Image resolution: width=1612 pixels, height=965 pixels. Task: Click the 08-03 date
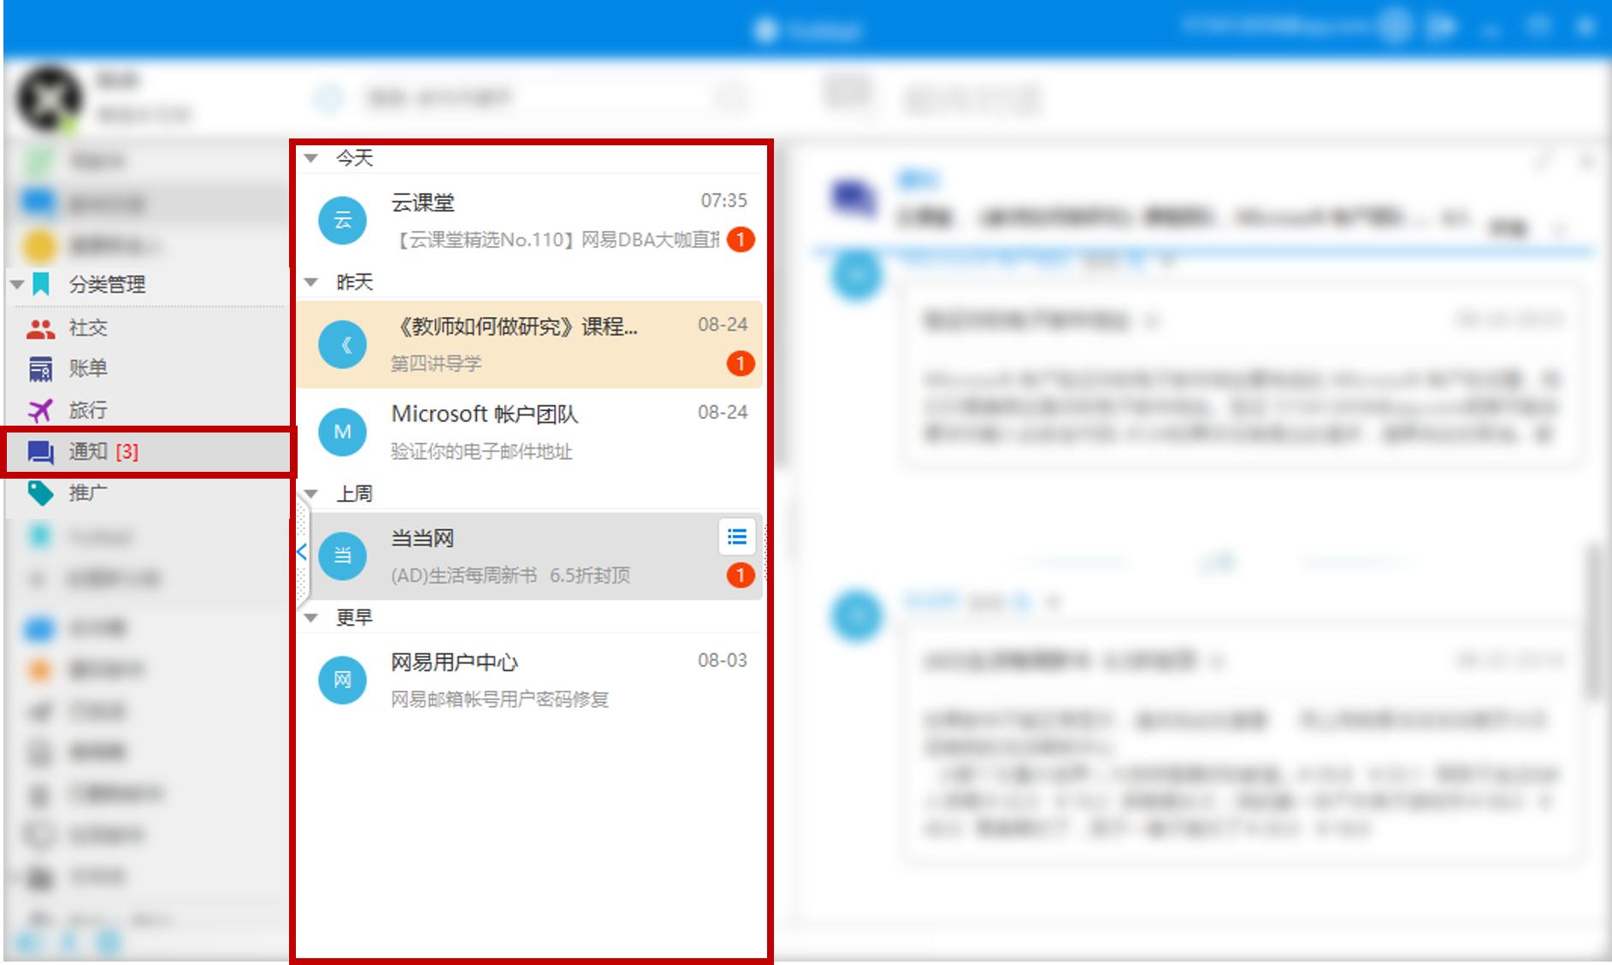pyautogui.click(x=723, y=661)
